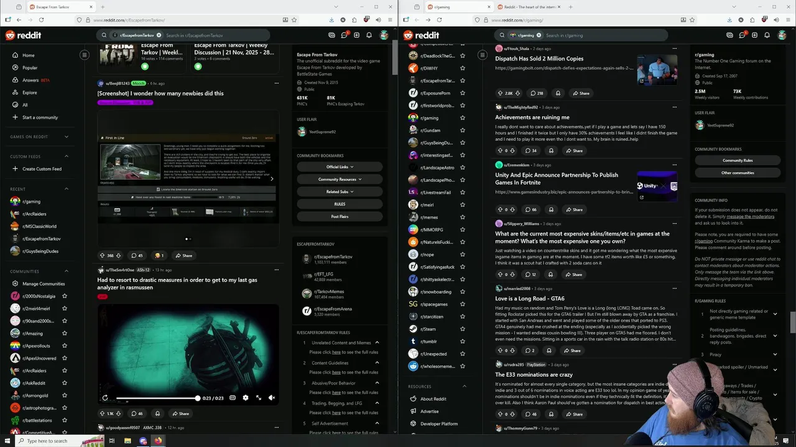
Task: Favorite r/Steam with the star
Action: coord(462,329)
